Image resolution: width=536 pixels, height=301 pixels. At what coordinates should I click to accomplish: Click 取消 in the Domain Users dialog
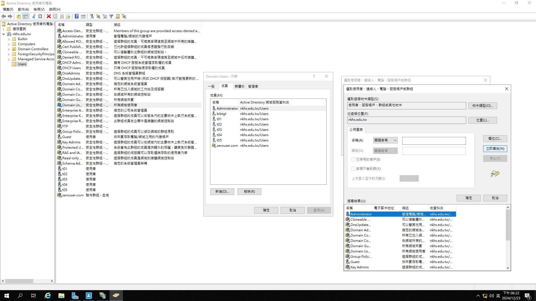pos(292,210)
